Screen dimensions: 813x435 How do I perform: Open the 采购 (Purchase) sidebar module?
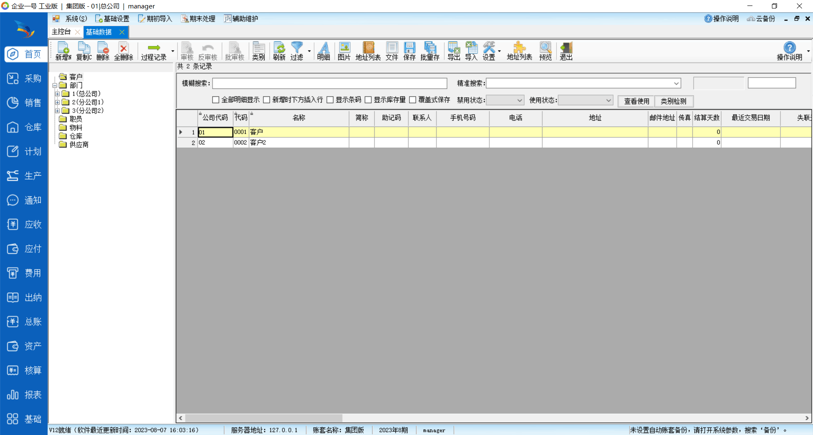point(24,79)
